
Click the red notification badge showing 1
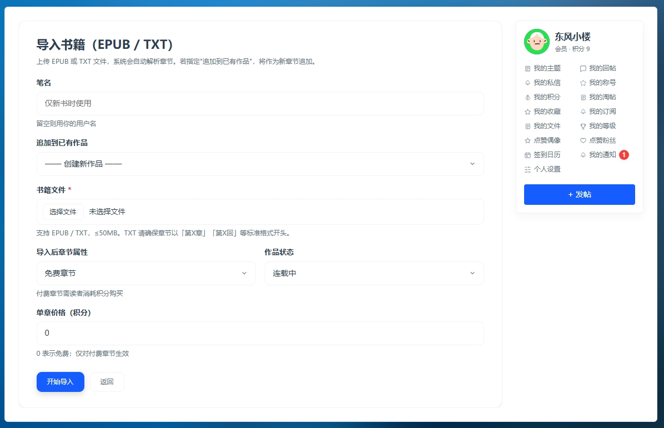pos(624,155)
